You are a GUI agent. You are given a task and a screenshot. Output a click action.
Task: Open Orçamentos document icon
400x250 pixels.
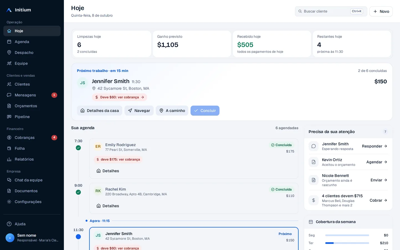(x=9, y=106)
